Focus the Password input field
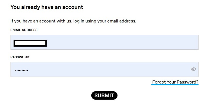Screen dimensions: 206x101 pos(104,69)
